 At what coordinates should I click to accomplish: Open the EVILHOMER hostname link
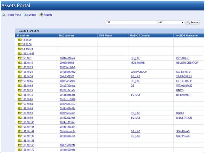coord(183,95)
